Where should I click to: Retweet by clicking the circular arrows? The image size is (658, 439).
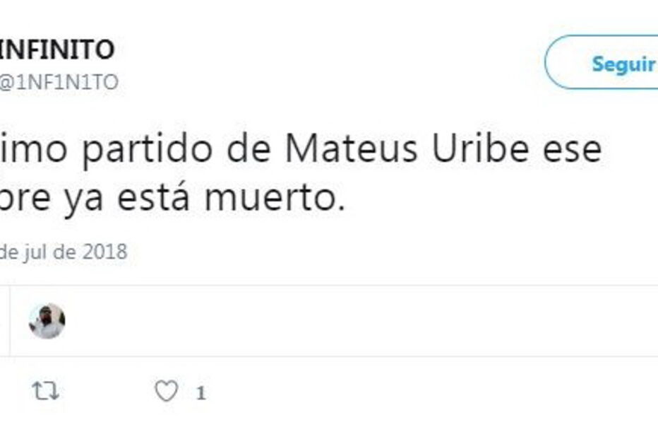point(46,388)
